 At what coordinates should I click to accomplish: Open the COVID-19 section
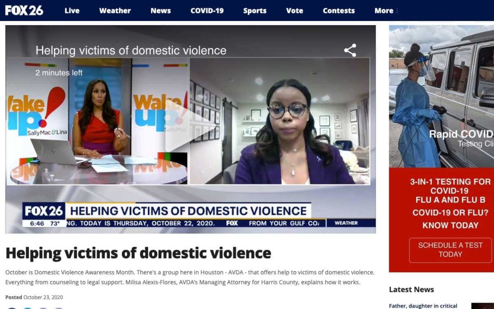coord(207,11)
